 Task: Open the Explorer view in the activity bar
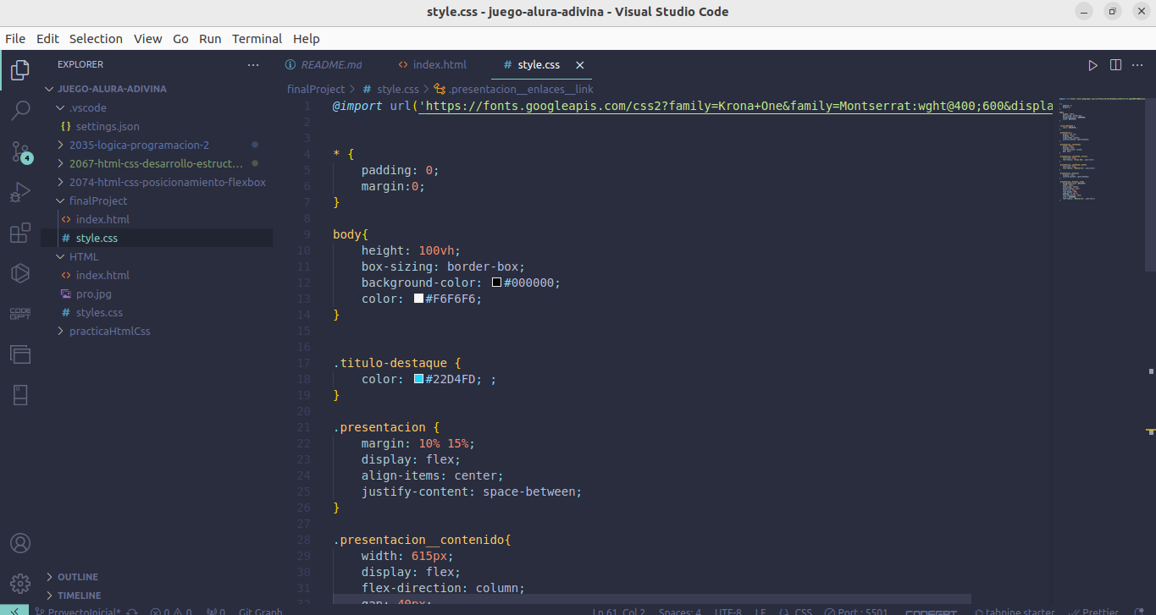(20, 69)
